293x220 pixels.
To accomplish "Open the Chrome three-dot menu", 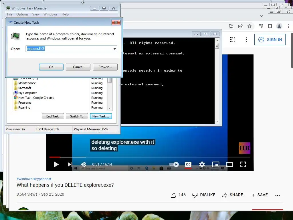I will click(x=288, y=26).
